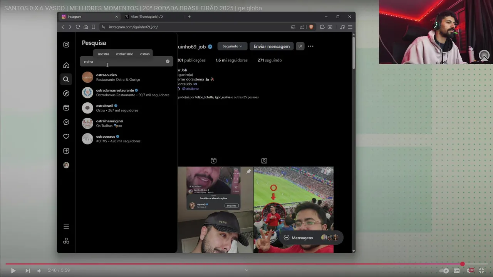Mute the YouTube video volume
The width and height of the screenshot is (493, 277).
tap(39, 270)
